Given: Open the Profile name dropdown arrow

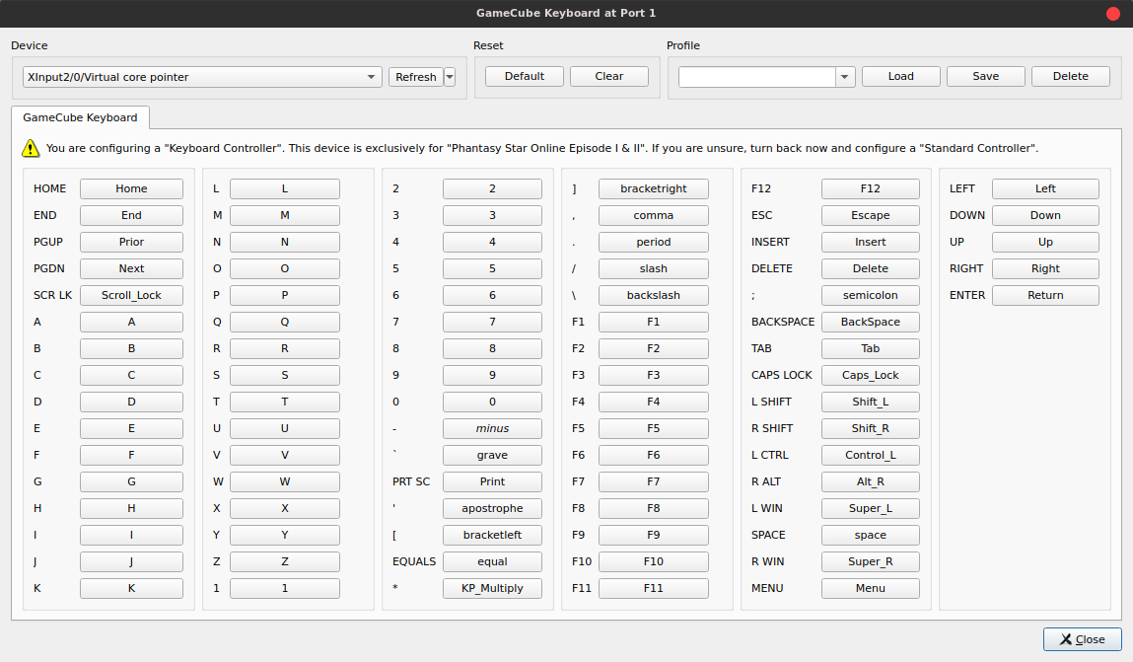Looking at the screenshot, I should tap(844, 77).
